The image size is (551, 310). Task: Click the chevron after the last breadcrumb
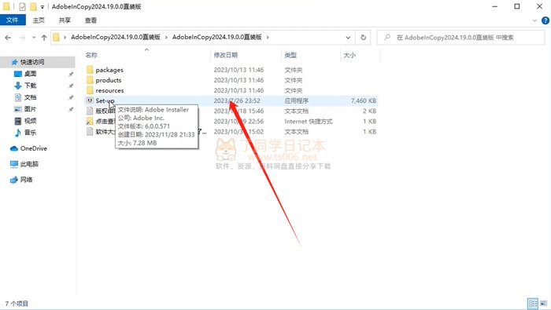(268, 37)
